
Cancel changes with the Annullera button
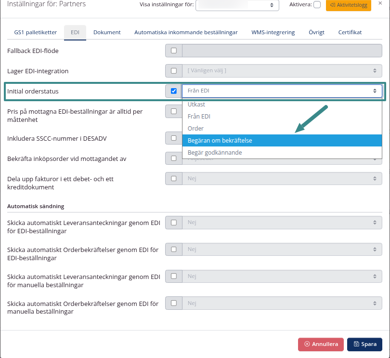pos(321,345)
